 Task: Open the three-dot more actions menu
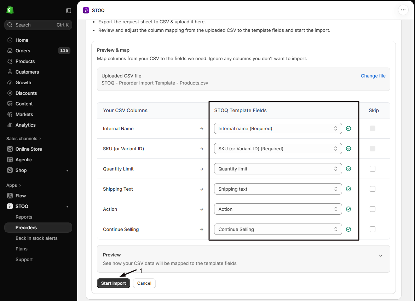pyautogui.click(x=403, y=10)
